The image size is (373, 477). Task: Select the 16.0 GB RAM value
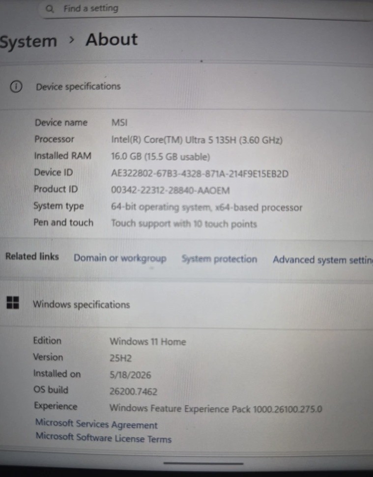[161, 157]
